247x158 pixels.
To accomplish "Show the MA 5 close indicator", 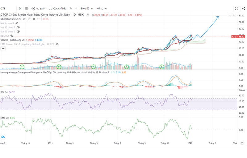I will (17, 23).
